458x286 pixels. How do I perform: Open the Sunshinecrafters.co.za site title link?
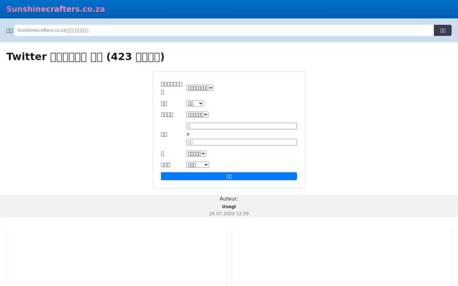[55, 9]
